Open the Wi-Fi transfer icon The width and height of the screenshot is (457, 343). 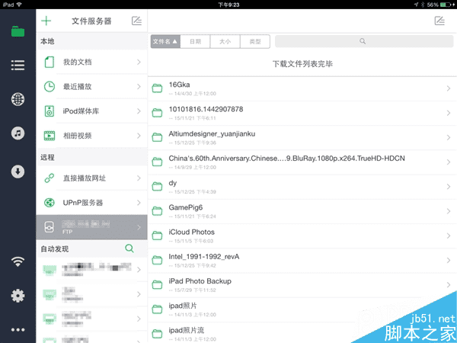[x=18, y=261]
